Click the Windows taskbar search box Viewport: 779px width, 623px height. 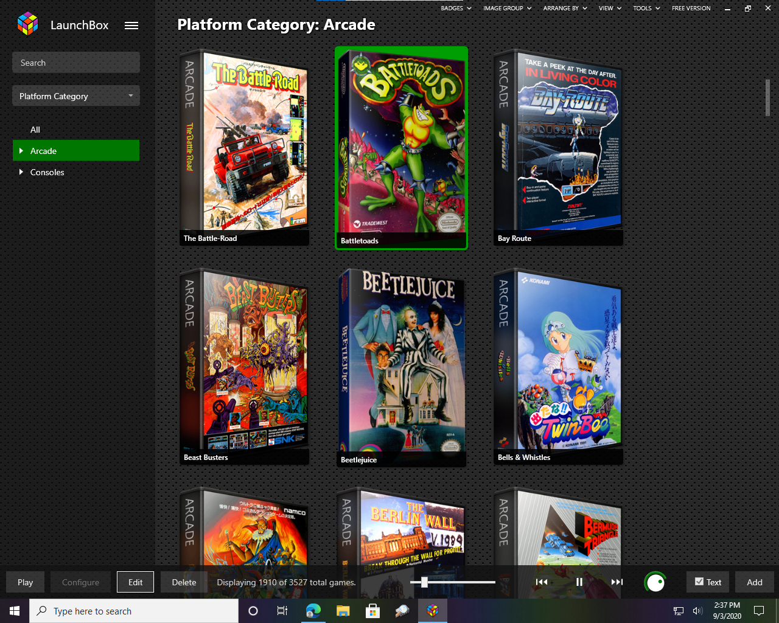pyautogui.click(x=134, y=611)
